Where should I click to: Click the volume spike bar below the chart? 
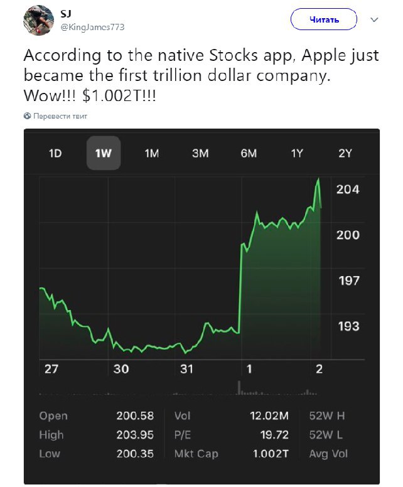click(239, 387)
